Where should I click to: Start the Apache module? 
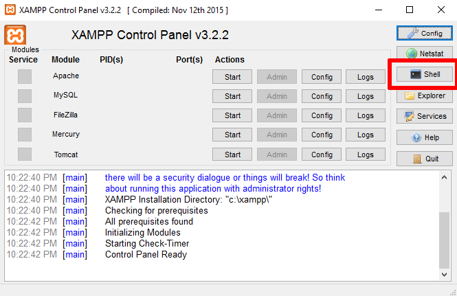(232, 77)
